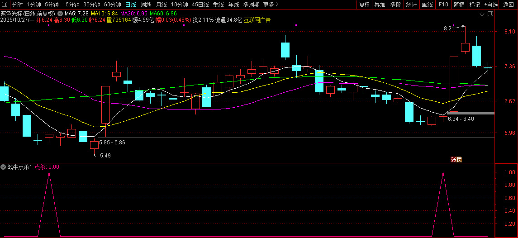This screenshot has width=518, height=238.
Task: Open the 年线 yearly chart
Action: [233, 5]
